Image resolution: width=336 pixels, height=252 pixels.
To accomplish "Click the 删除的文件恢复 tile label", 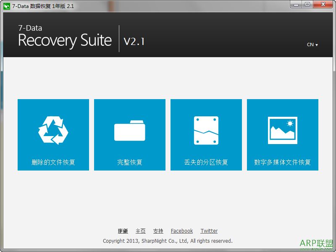I will click(53, 161).
